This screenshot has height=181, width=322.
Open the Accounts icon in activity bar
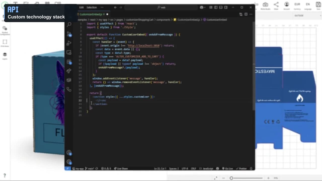(x=69, y=153)
